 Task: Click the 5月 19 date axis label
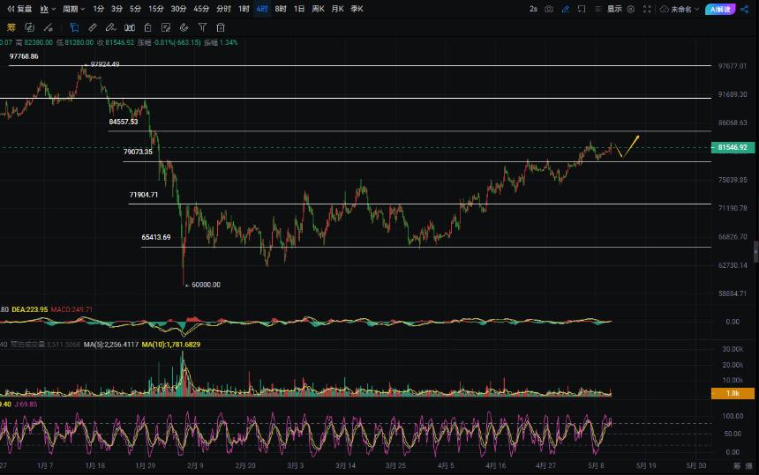coord(646,465)
